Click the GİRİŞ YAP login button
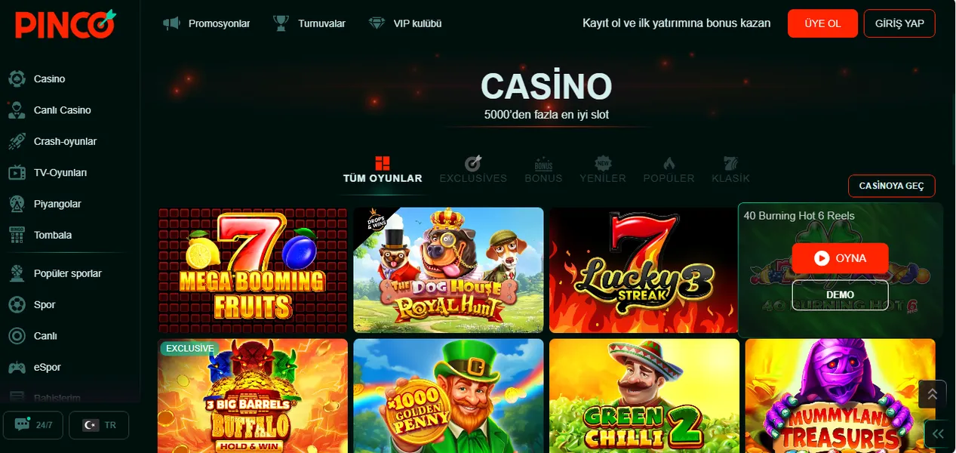Viewport: 956px width, 453px height. (x=899, y=23)
